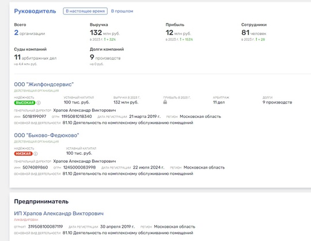The image size is (311, 241).
Task: Select the ОГРН 1195081018340 value
Action: coord(77,116)
